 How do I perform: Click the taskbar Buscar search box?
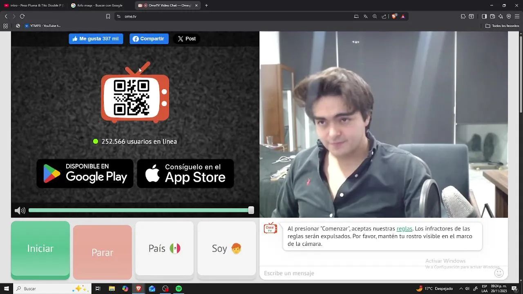tap(52, 289)
